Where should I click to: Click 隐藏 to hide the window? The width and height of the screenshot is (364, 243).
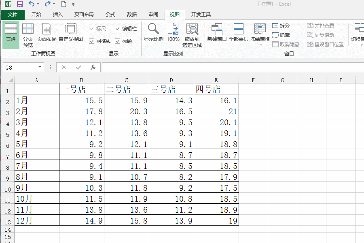click(x=281, y=35)
